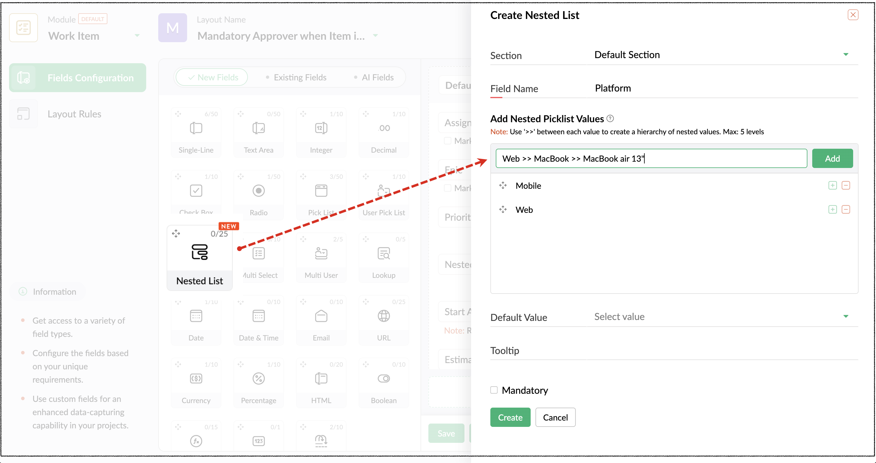Open Layout Rules in the sidebar
This screenshot has height=463, width=876.
74,114
